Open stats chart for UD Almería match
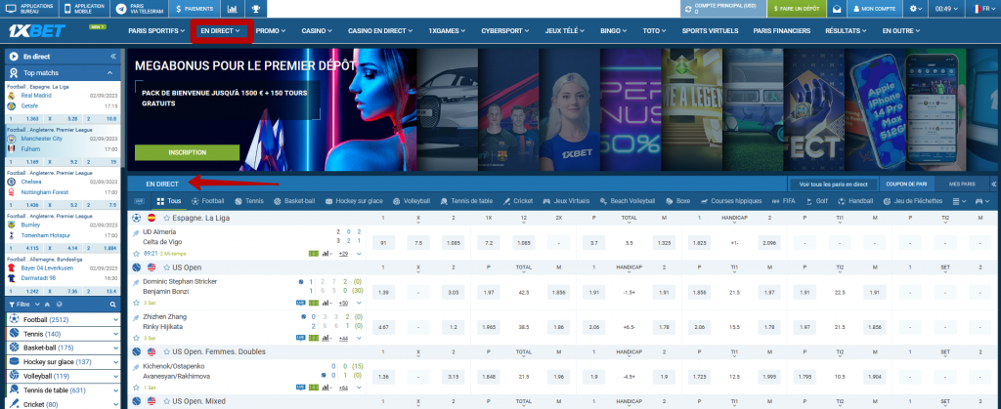1001x409 pixels. pos(328,254)
